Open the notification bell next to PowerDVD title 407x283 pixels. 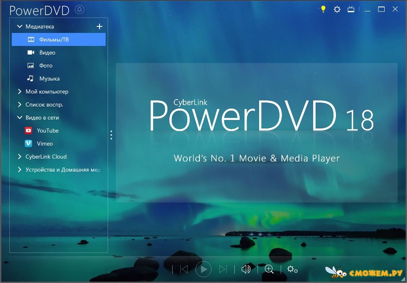click(79, 10)
